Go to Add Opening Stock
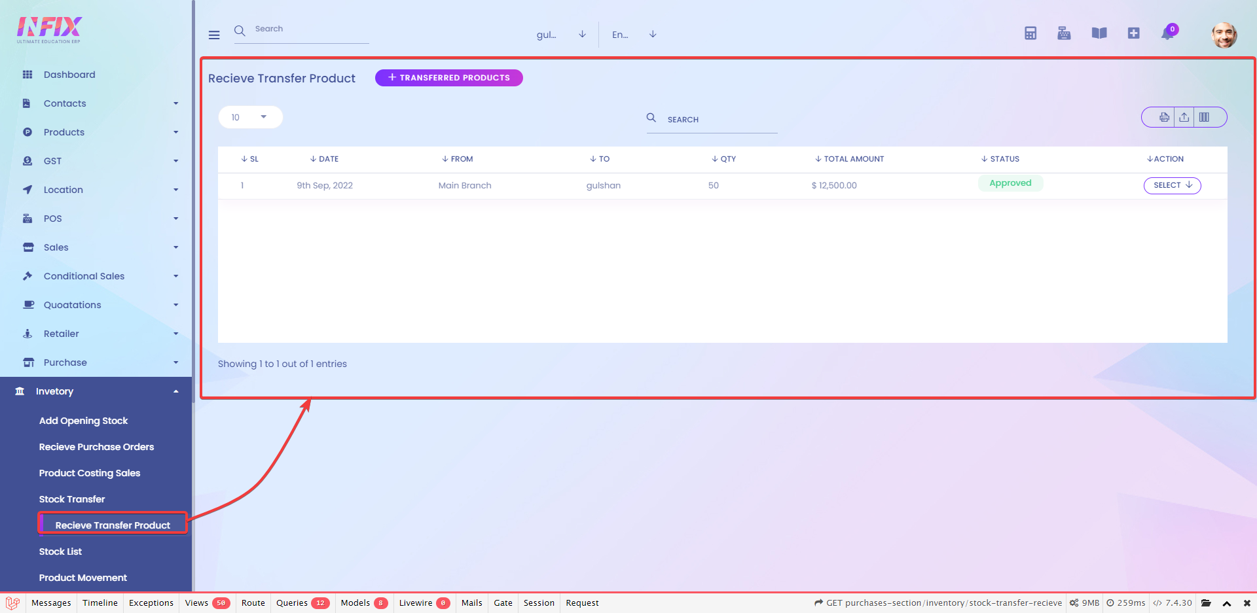This screenshot has height=613, width=1257. tap(83, 421)
